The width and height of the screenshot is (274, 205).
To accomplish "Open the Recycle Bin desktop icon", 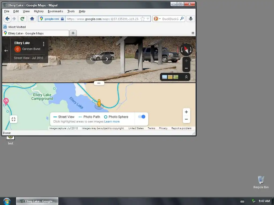I will (261, 182).
